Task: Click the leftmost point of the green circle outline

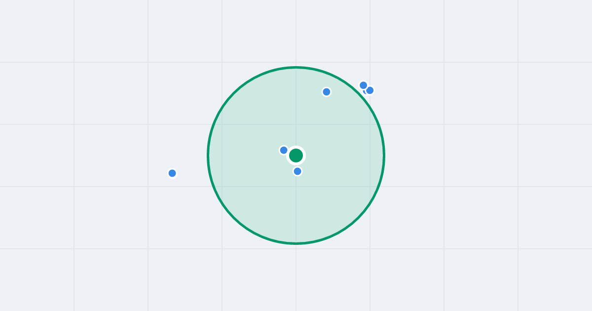Action: (x=208, y=155)
